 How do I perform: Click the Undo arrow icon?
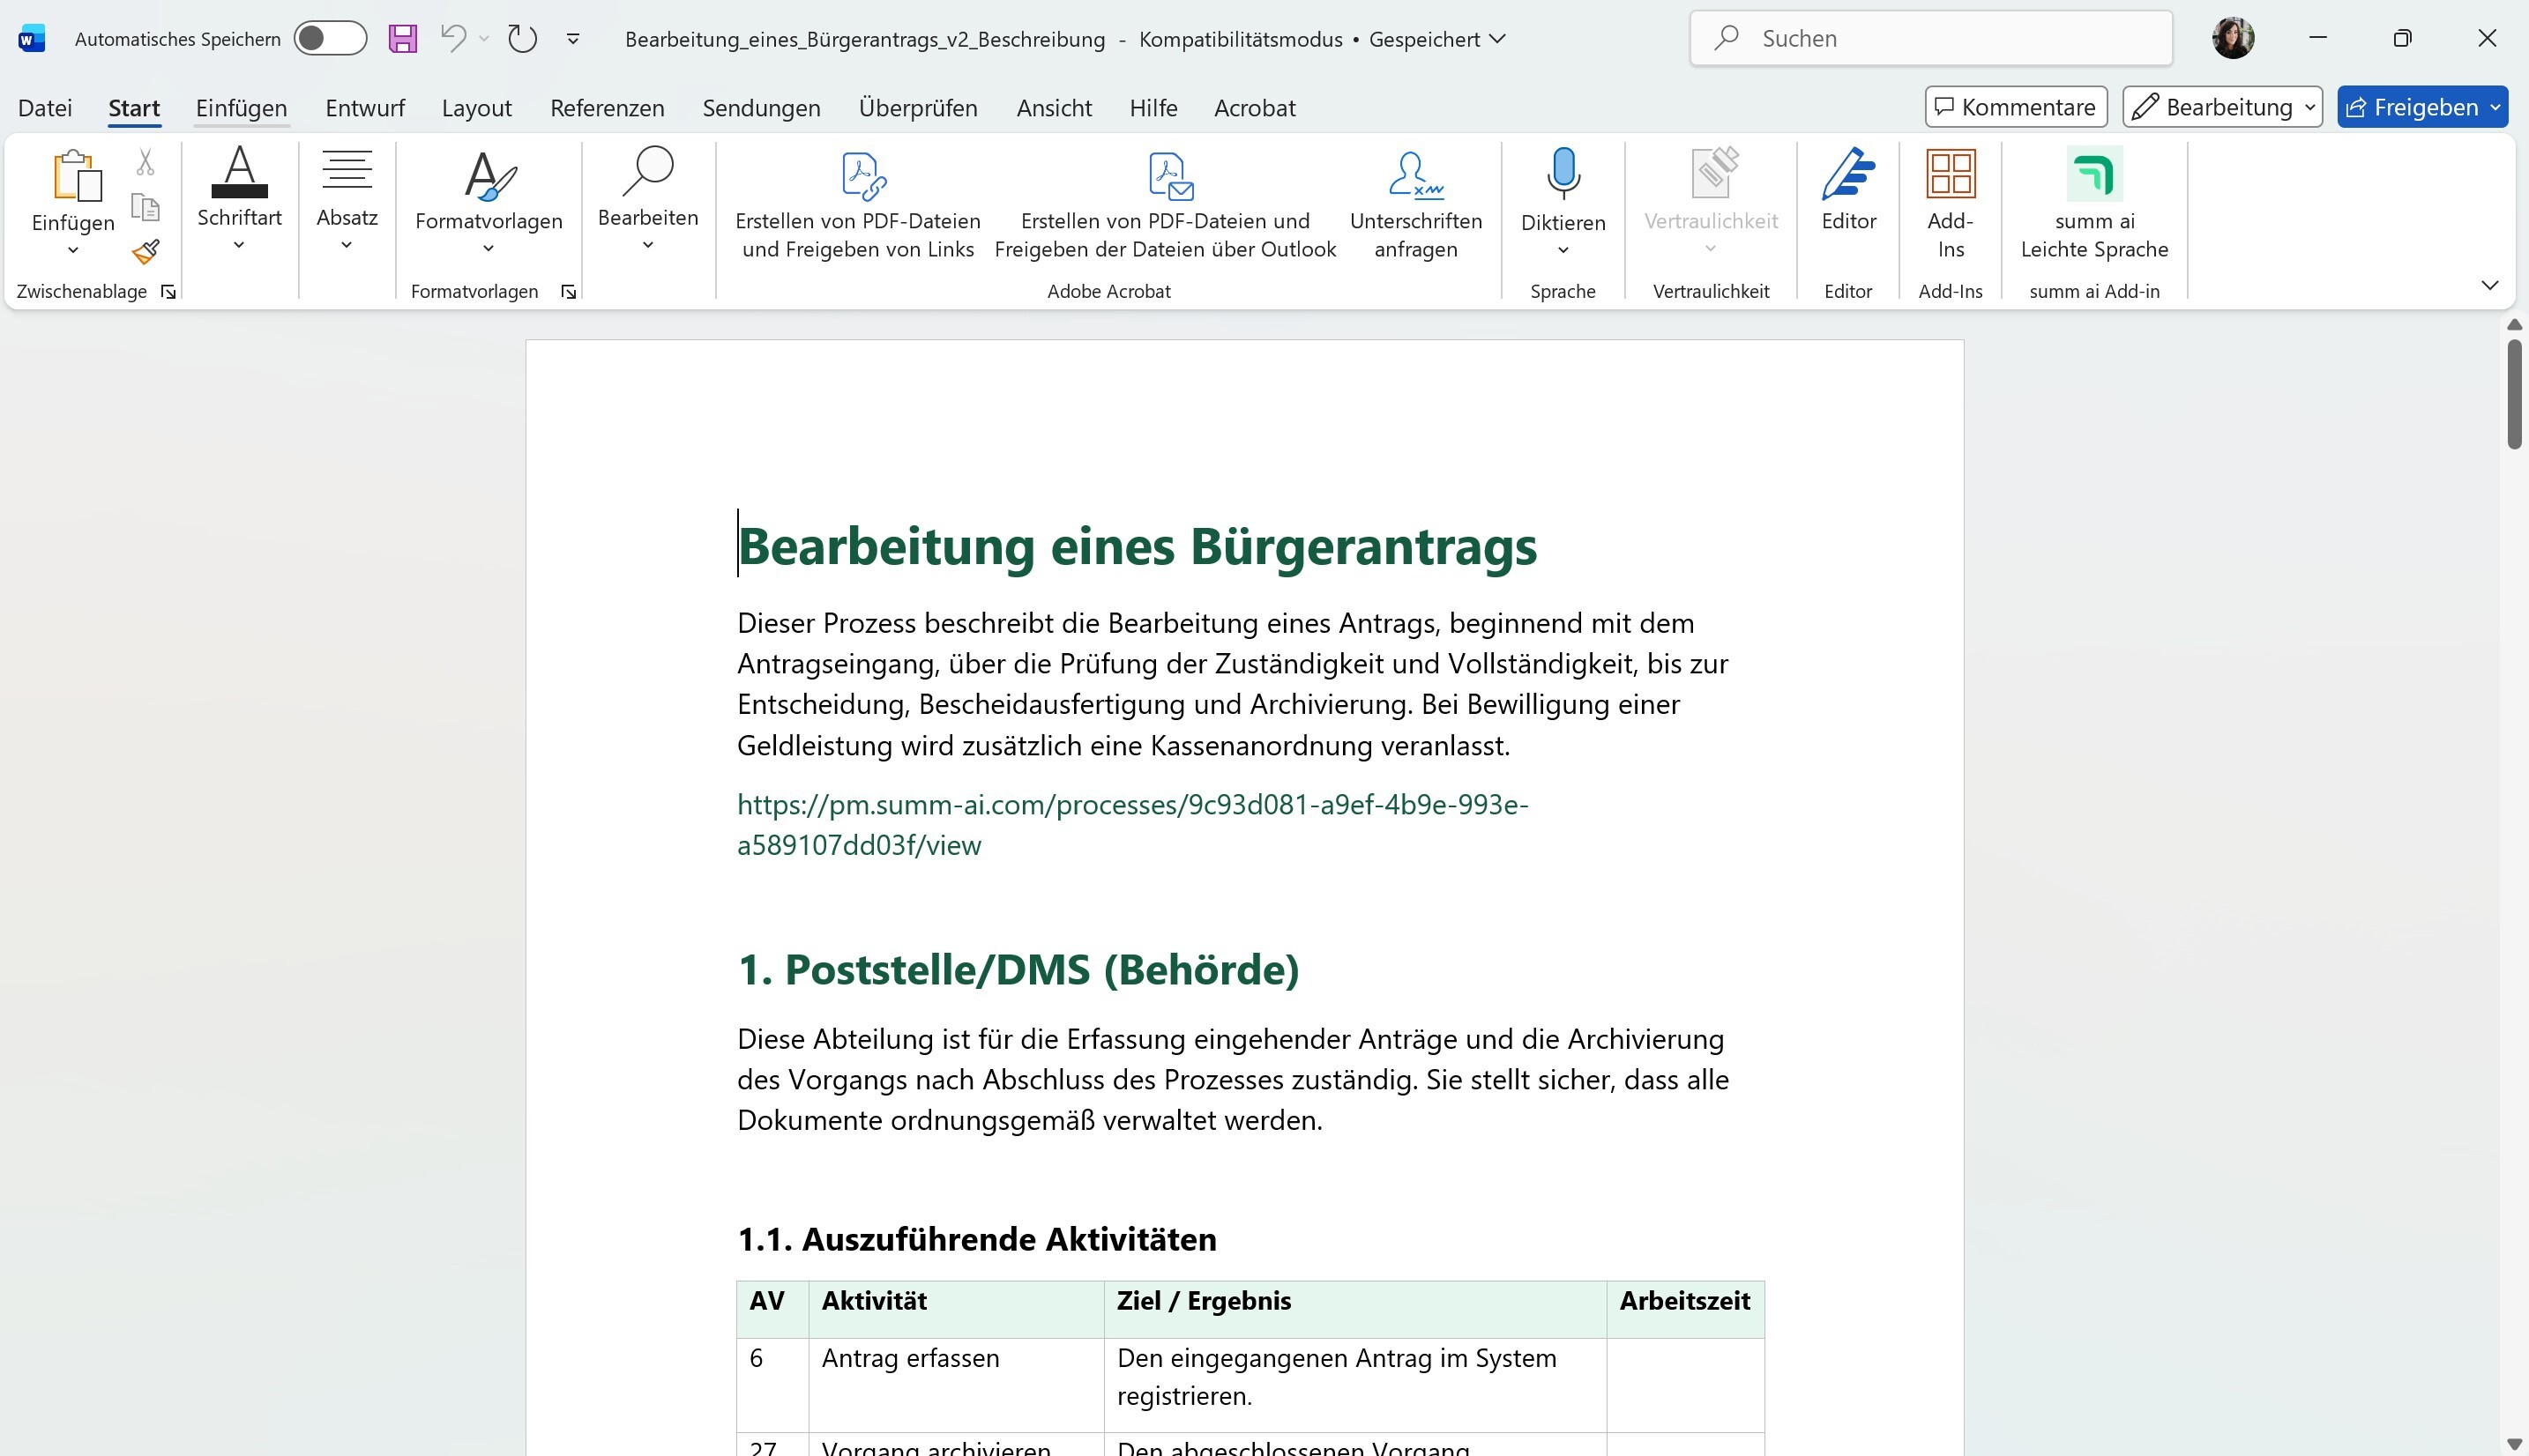point(453,38)
